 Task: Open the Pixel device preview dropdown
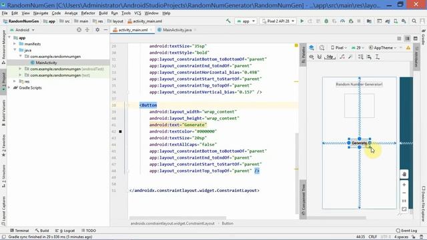pyautogui.click(x=338, y=47)
